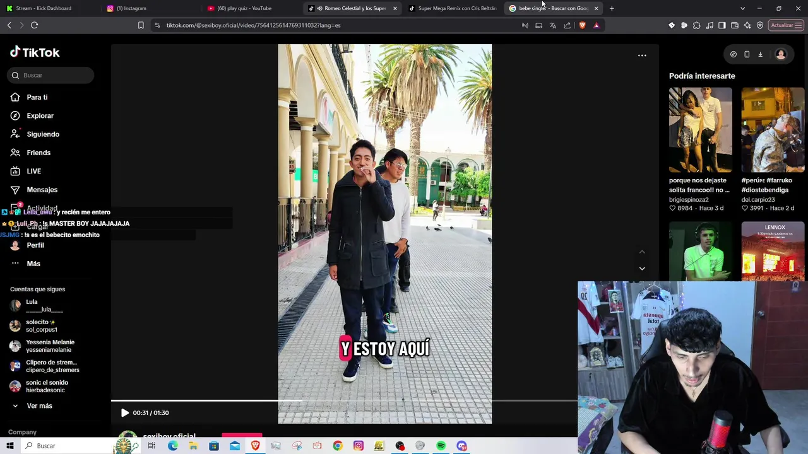Go to Explorar in the sidebar
This screenshot has height=454, width=808.
[x=40, y=116]
